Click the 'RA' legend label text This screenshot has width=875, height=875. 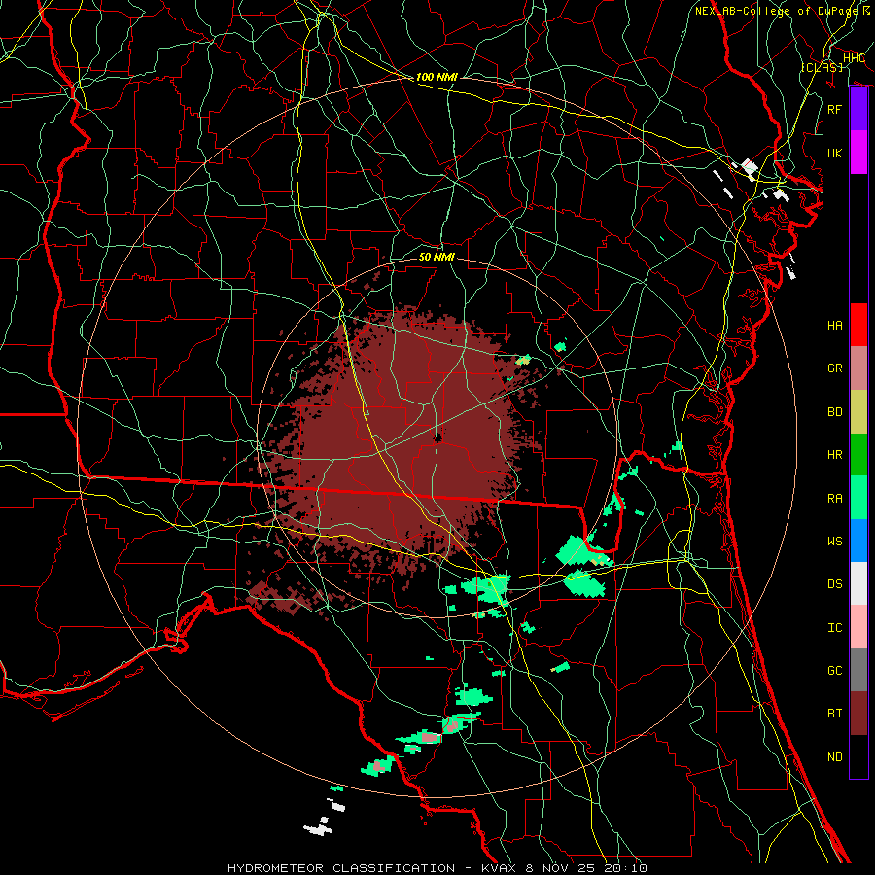(835, 499)
